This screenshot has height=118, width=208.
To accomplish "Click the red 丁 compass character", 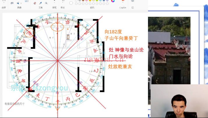I will [47, 99].
